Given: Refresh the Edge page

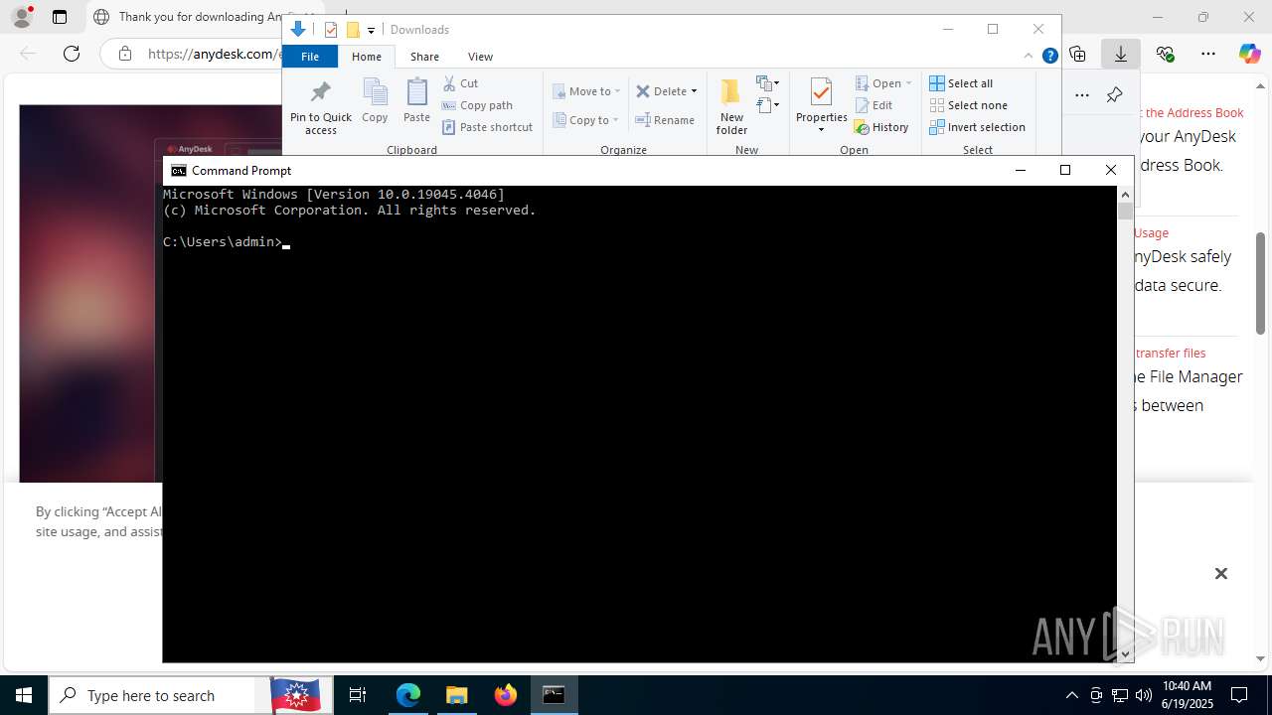Looking at the screenshot, I should click(72, 54).
